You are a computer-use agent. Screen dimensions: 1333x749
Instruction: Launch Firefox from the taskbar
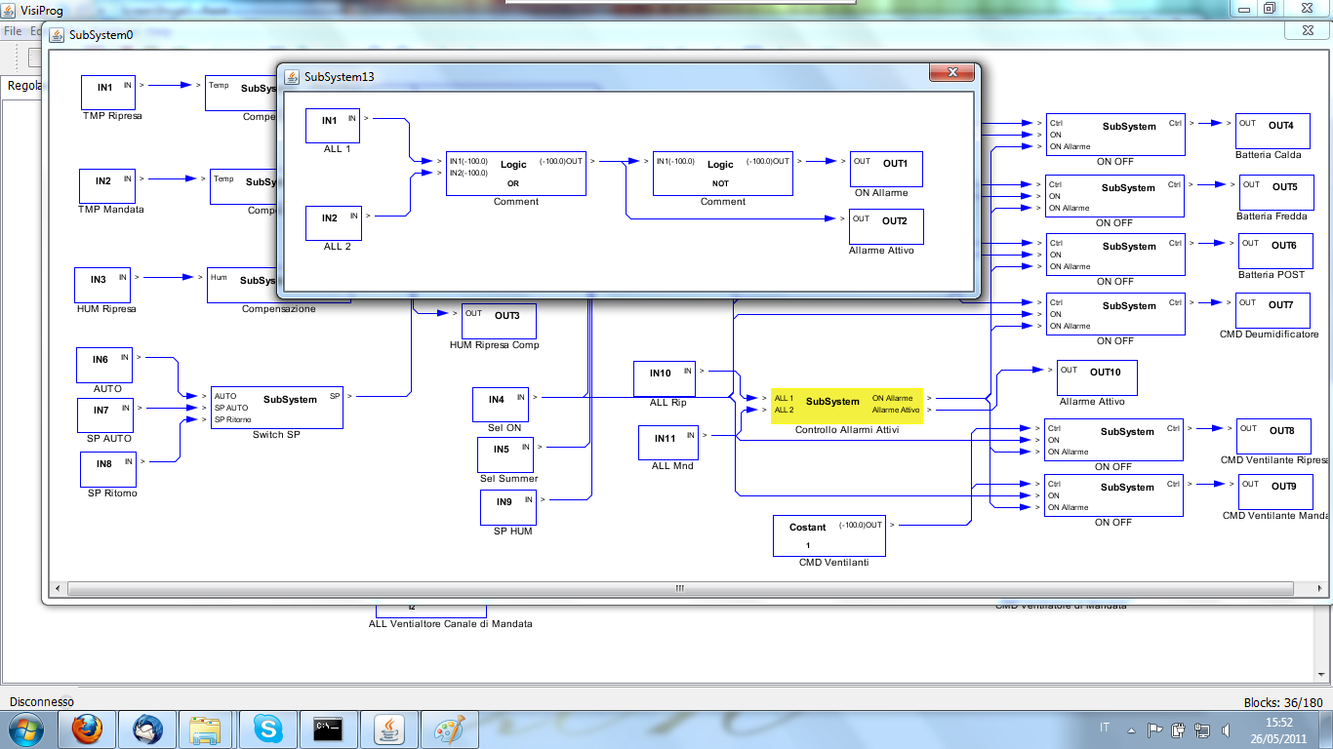pos(87,729)
